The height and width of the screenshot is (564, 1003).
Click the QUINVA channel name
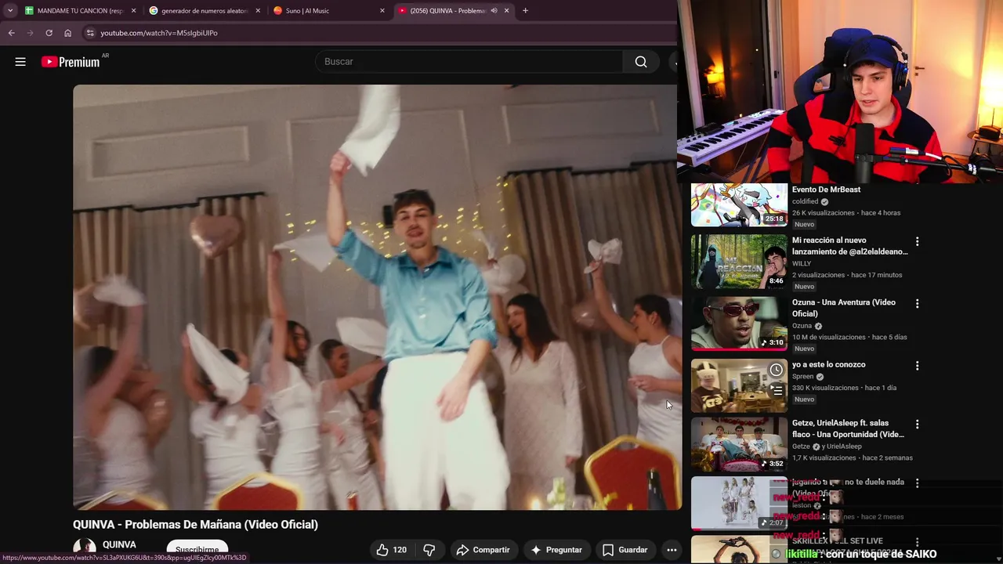click(119, 544)
